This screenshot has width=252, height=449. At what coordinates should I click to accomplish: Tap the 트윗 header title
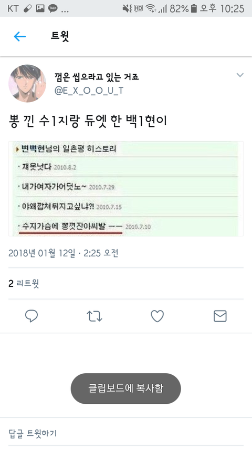(x=60, y=36)
